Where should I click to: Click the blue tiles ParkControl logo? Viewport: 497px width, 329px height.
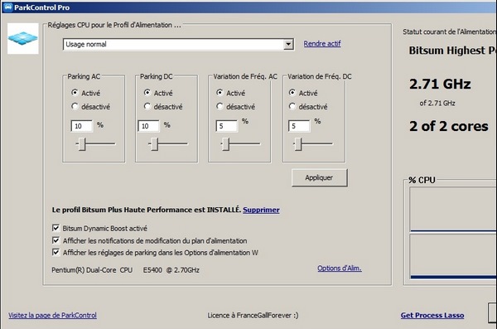pos(23,38)
